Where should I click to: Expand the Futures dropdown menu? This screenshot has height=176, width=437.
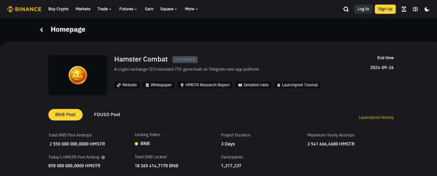(128, 9)
